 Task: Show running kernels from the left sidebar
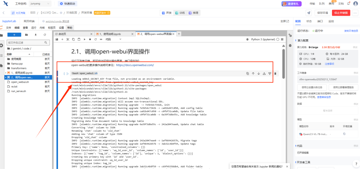tap(2, 45)
